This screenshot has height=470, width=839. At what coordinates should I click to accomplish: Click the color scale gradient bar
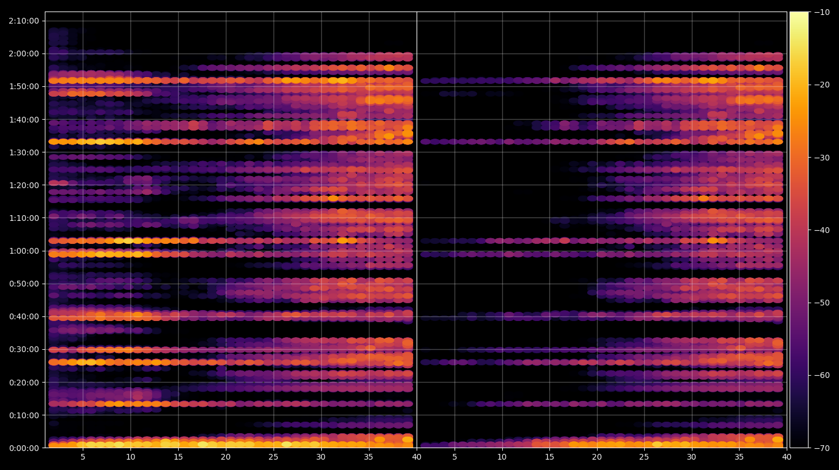click(x=799, y=230)
